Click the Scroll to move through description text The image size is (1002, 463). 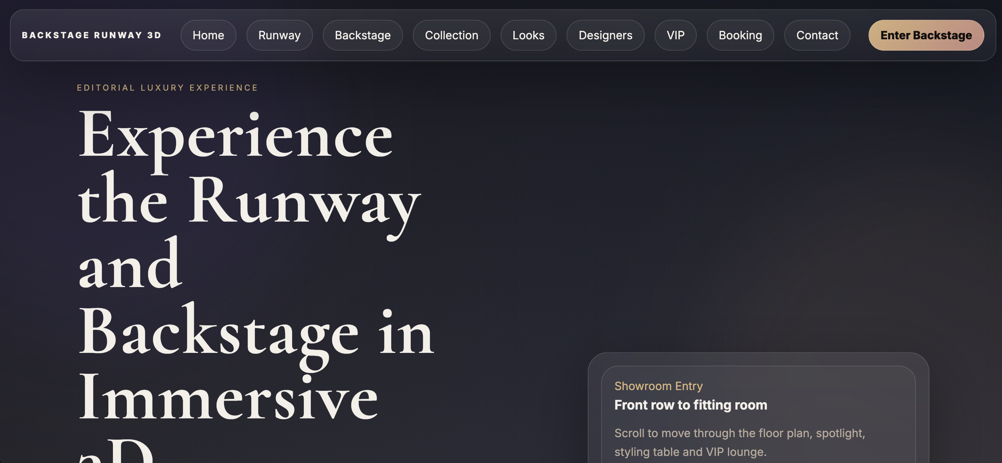pos(739,442)
